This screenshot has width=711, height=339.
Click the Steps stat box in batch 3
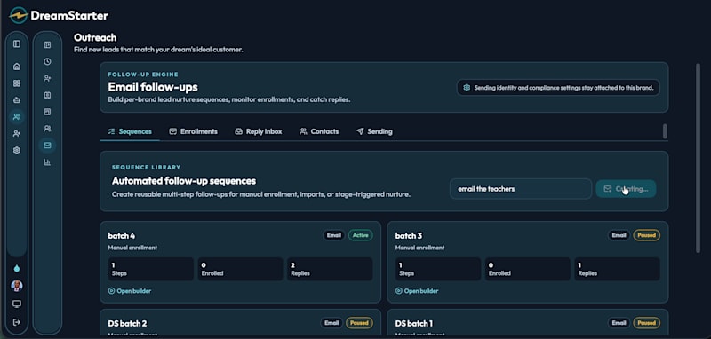438,269
